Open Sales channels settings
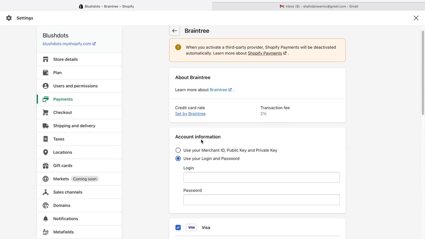This screenshot has height=239, width=425. pyautogui.click(x=79, y=192)
